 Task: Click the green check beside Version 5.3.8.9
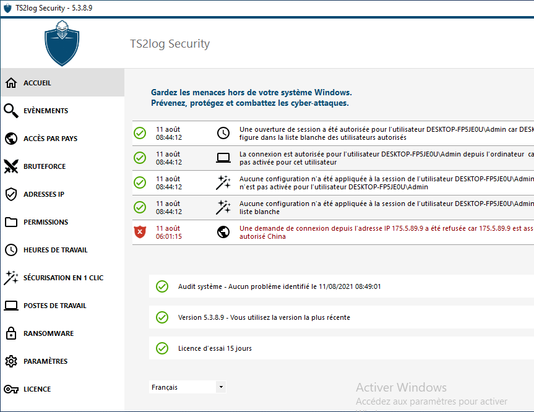point(162,317)
